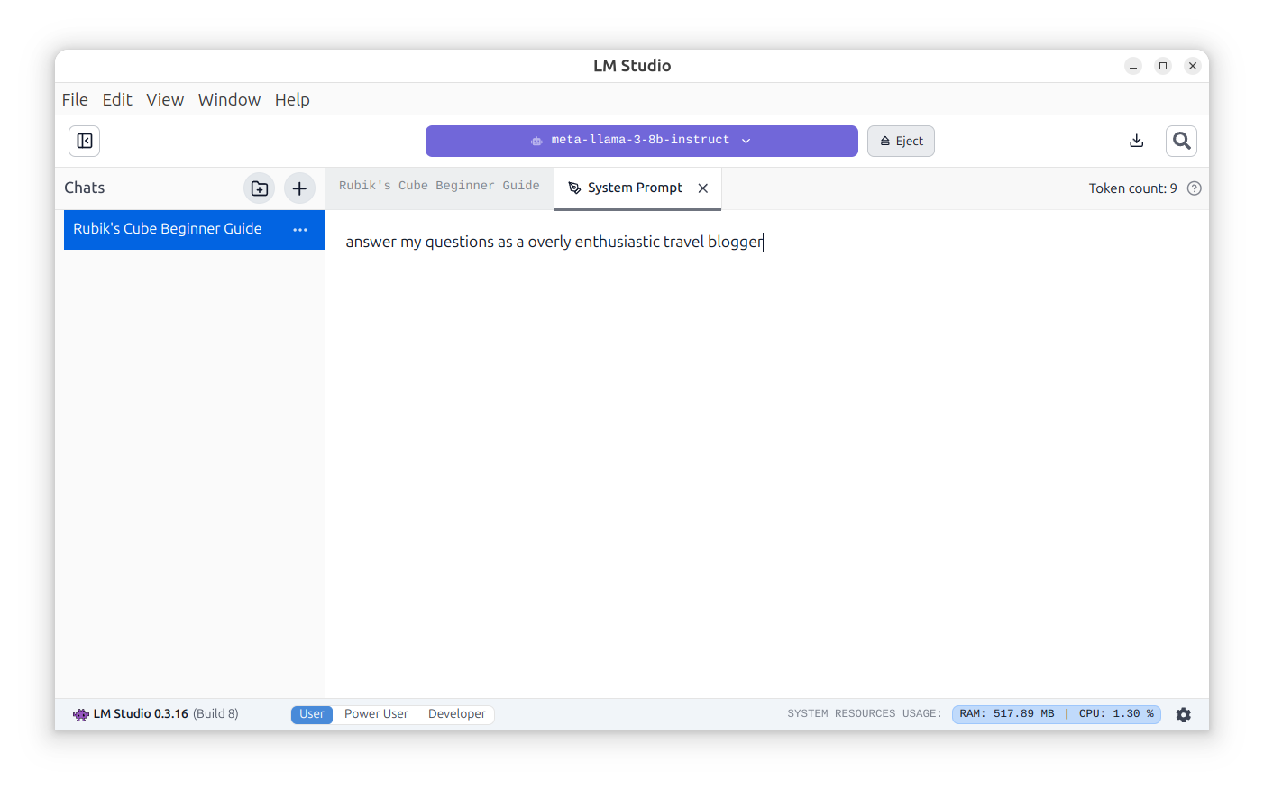Switch to Developer mode
This screenshot has width=1264, height=790.
click(456, 714)
